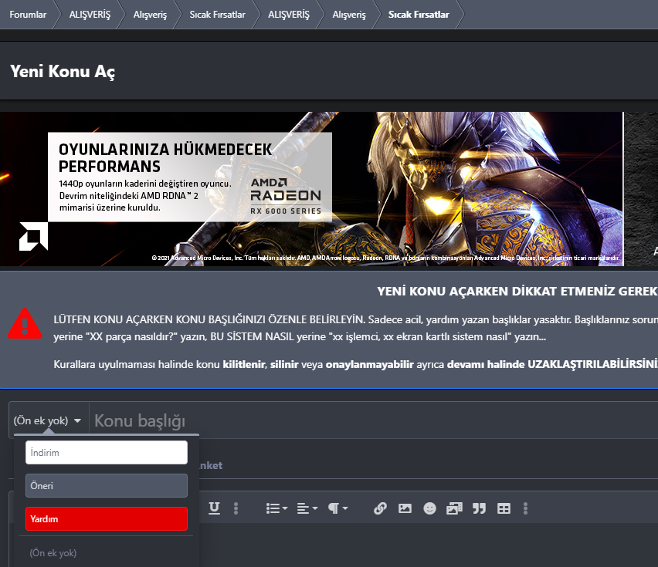Go to the Forumlar breadcrumb
Screen dimensions: 658x567
28,15
